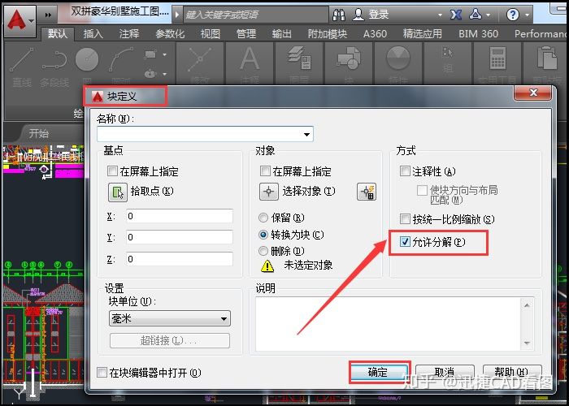Expand quick access toolbar double arrow

click(48, 15)
